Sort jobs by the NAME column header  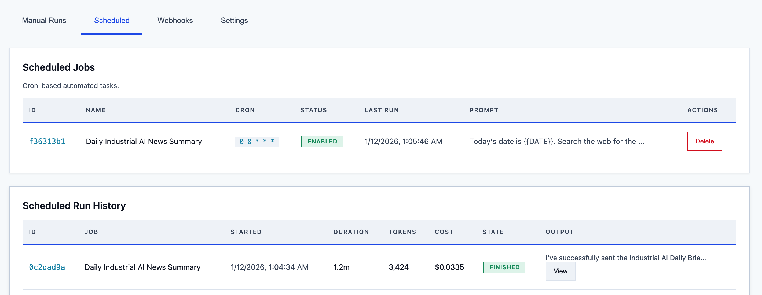pyautogui.click(x=95, y=110)
